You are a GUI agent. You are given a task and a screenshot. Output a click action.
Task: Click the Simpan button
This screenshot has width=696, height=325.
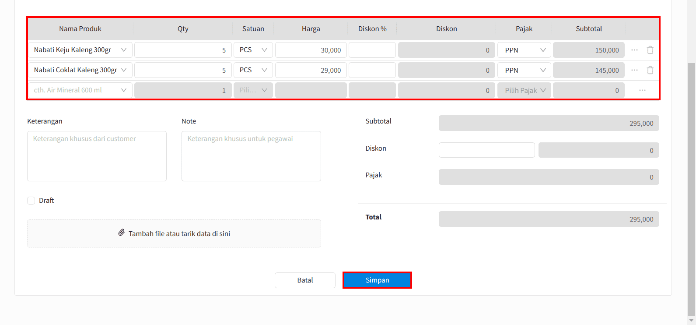[x=377, y=280]
